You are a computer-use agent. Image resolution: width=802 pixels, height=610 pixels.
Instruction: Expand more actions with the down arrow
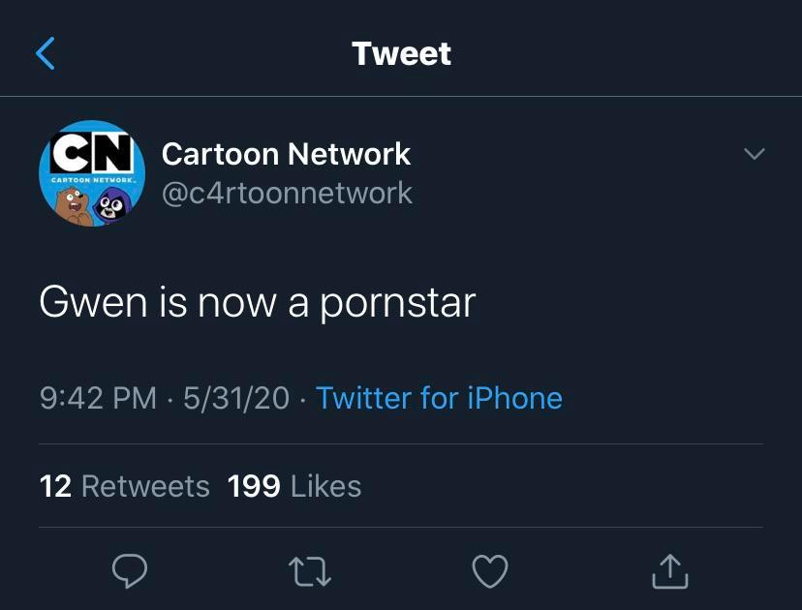(x=755, y=153)
